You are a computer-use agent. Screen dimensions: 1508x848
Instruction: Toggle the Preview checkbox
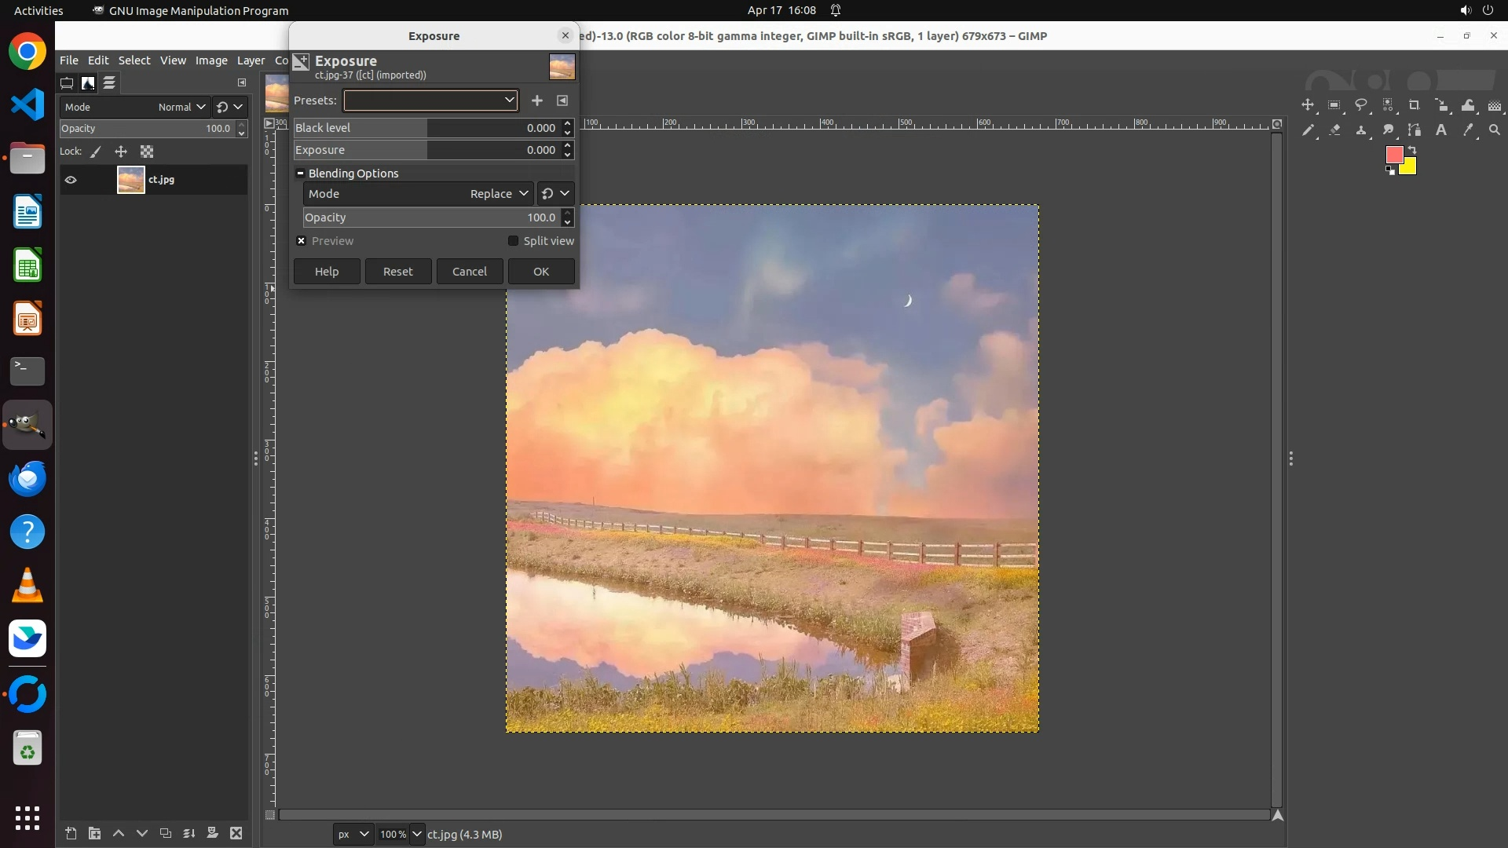point(302,241)
